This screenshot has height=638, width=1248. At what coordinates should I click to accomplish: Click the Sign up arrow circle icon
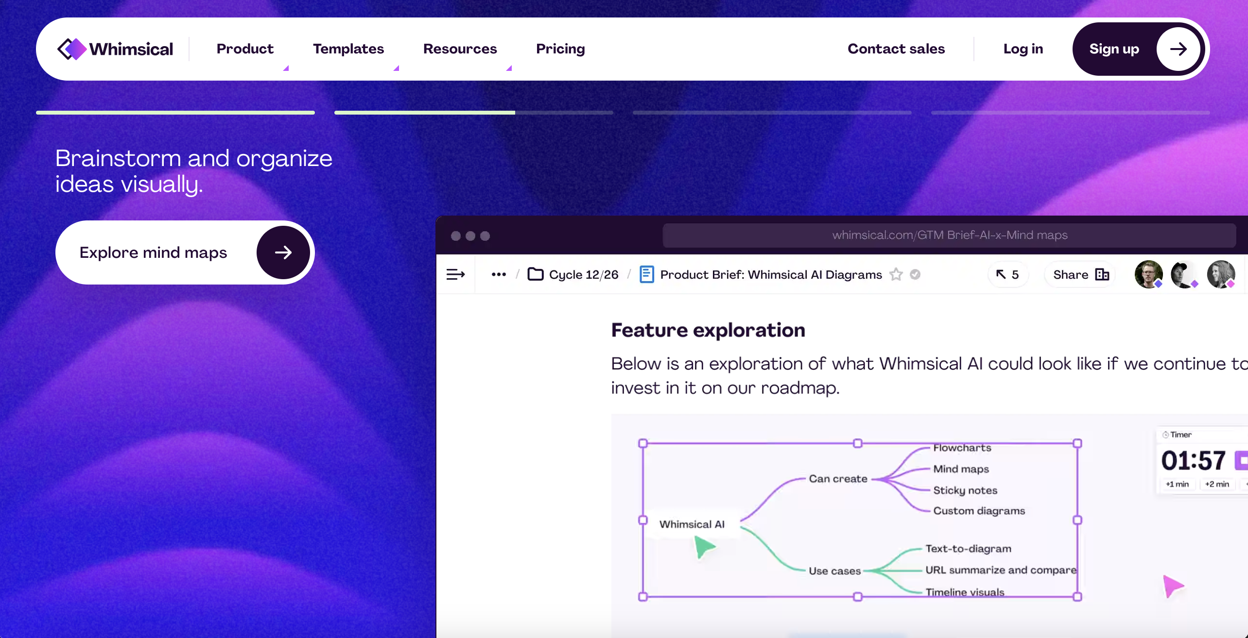click(x=1179, y=49)
